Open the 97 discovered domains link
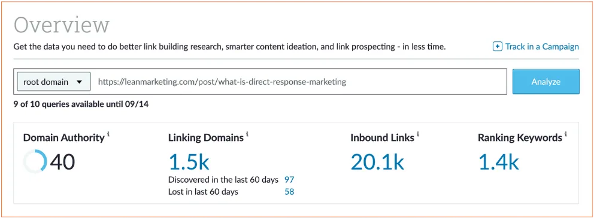 click(x=289, y=179)
